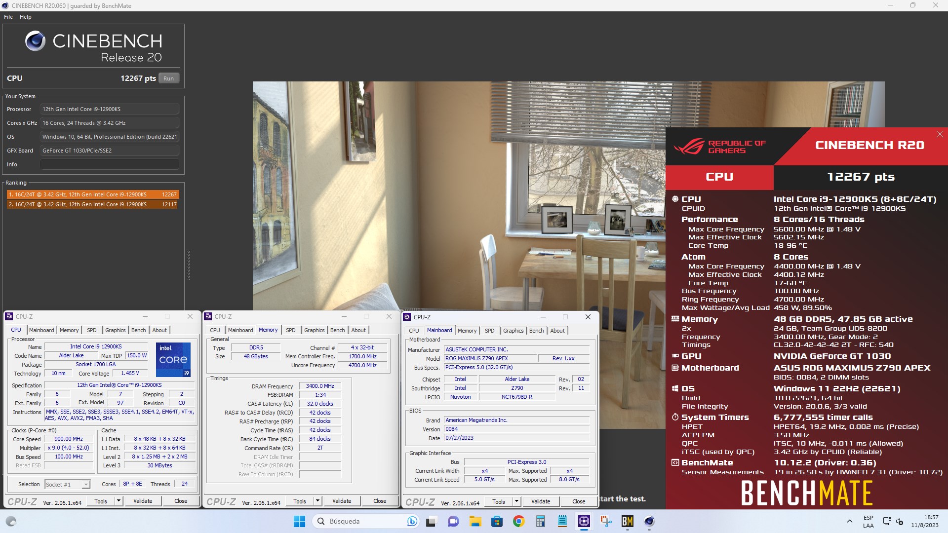Click the Cores 8P + 8E field
This screenshot has width=948, height=533.
132,484
